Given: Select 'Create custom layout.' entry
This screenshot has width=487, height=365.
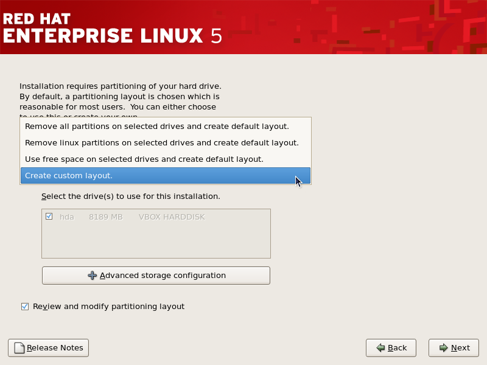Looking at the screenshot, I should click(x=166, y=176).
